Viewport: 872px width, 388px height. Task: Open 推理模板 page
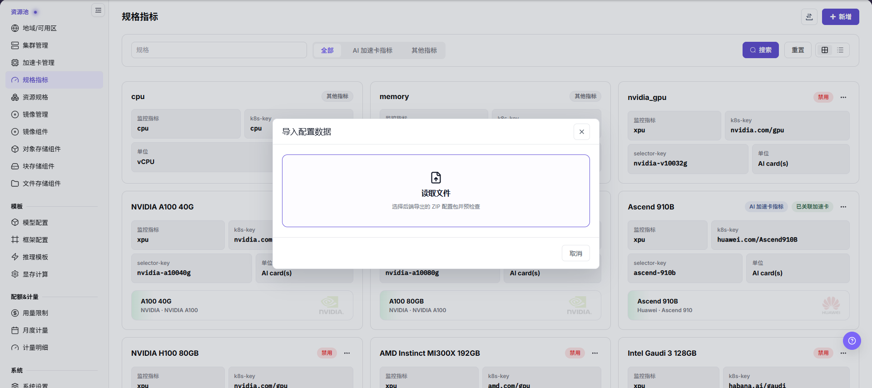point(54,257)
